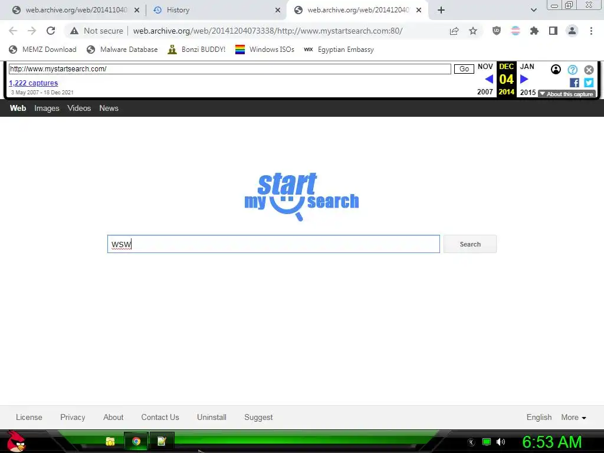Select English language link
The width and height of the screenshot is (604, 453).
tap(539, 417)
